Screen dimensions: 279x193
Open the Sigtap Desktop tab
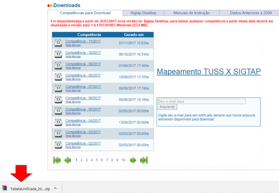tap(143, 13)
